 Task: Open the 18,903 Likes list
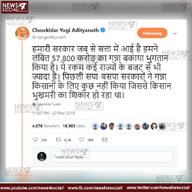coord(74,126)
